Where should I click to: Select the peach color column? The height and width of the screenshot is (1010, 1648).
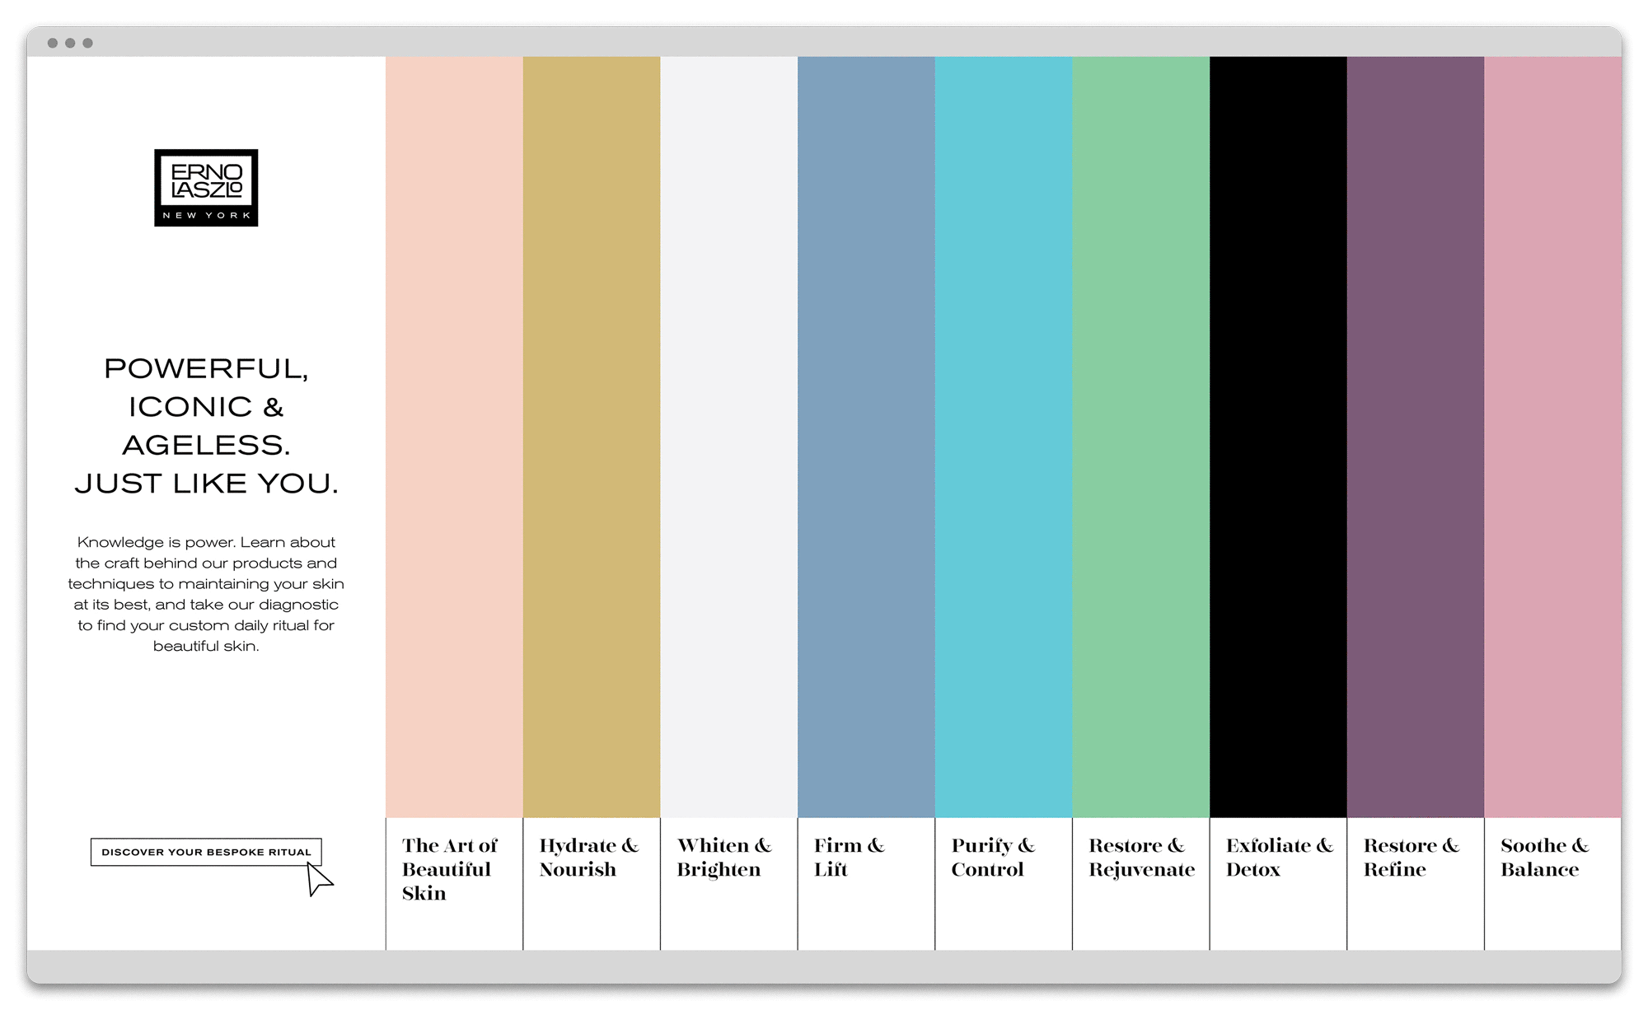454,437
